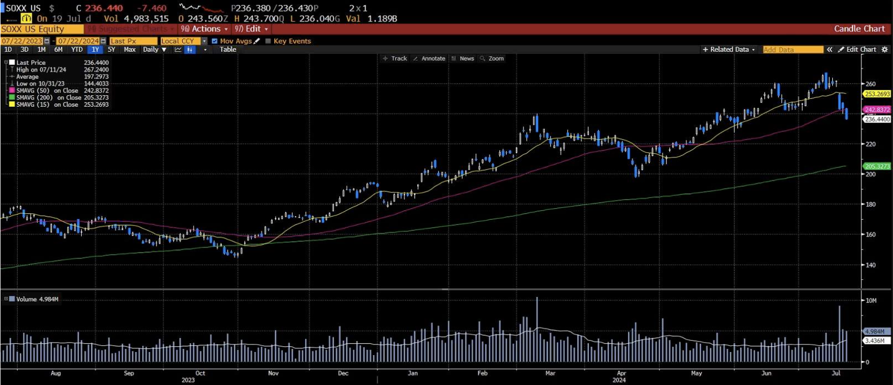This screenshot has width=893, height=385.
Task: Toggle Volume series square in volume legend
Action: tap(12, 299)
